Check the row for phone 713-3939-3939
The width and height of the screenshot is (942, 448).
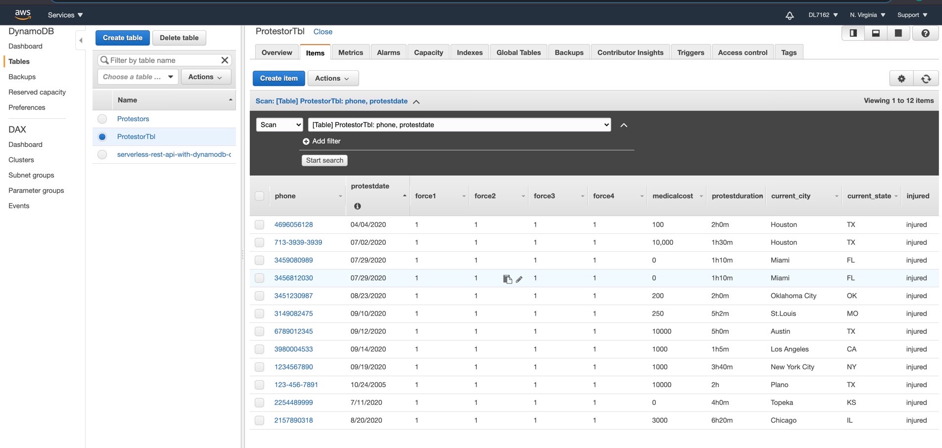tap(260, 243)
